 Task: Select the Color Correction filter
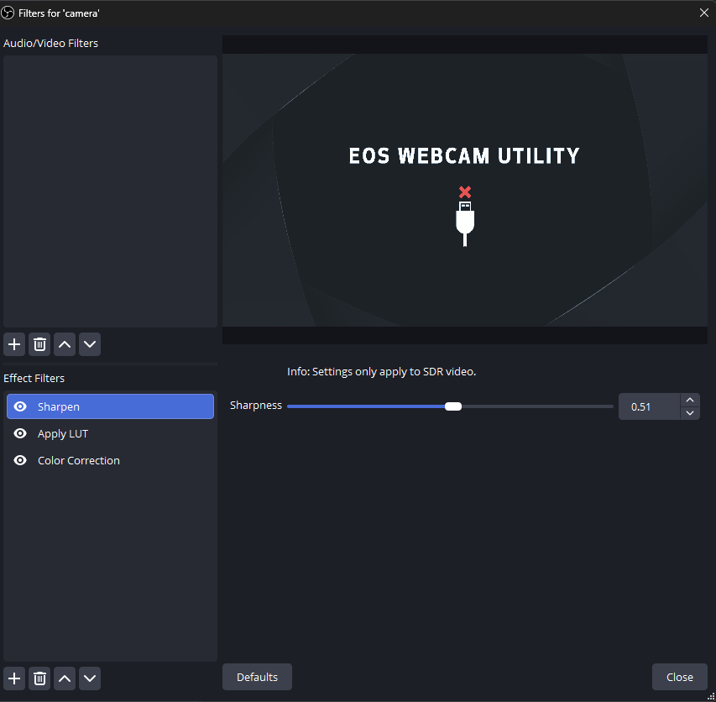click(110, 460)
